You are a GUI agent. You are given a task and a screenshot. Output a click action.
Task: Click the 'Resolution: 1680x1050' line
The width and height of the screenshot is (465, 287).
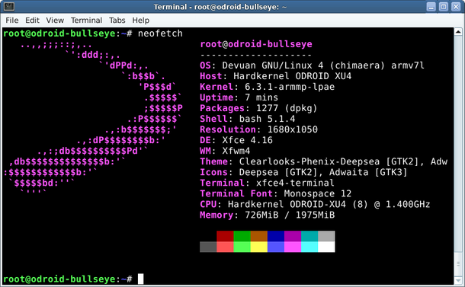(258, 129)
